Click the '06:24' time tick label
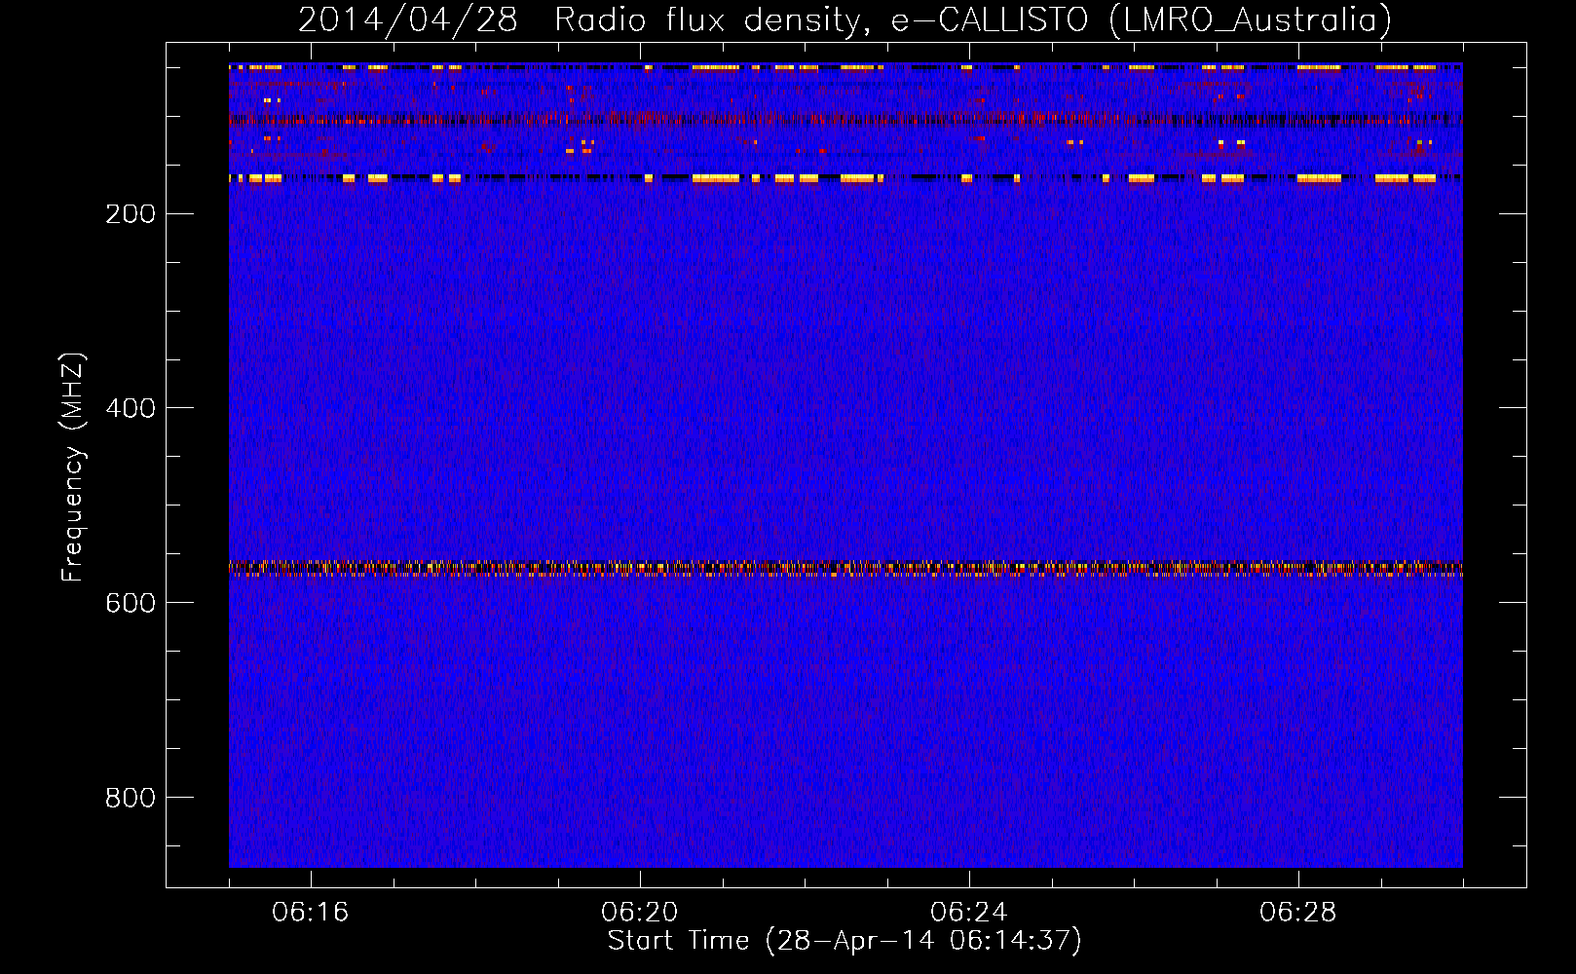The width and height of the screenshot is (1576, 974). [x=969, y=913]
